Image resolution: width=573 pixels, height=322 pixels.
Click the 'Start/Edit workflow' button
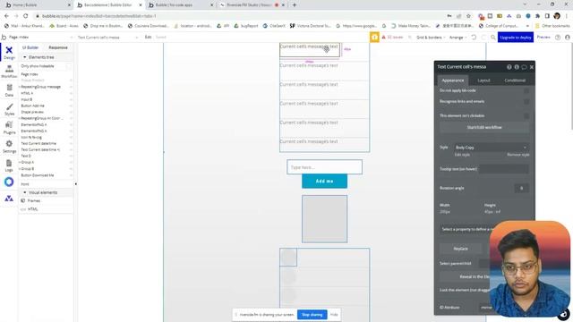pyautogui.click(x=484, y=127)
